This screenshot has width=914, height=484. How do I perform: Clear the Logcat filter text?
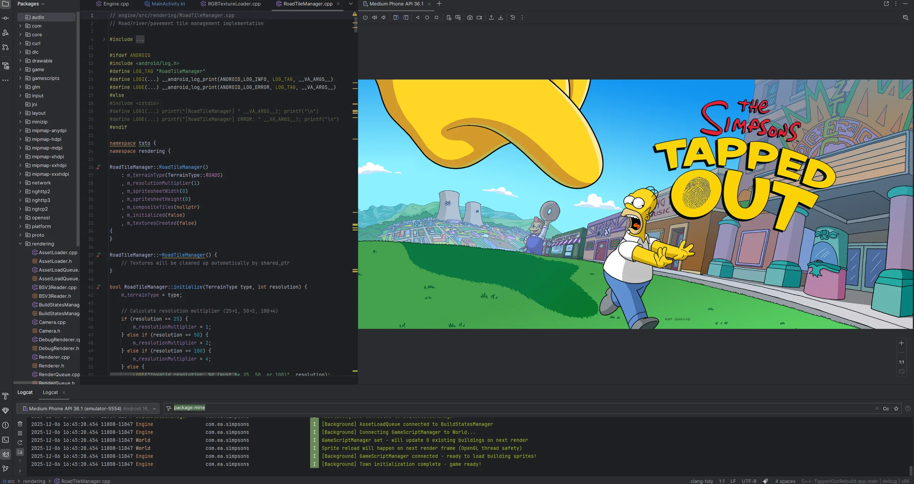tap(877, 408)
